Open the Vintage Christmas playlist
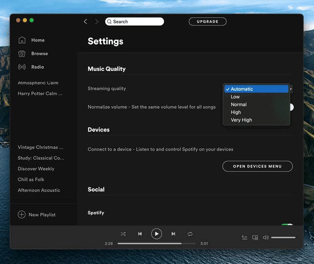This screenshot has width=314, height=264. tap(40, 147)
